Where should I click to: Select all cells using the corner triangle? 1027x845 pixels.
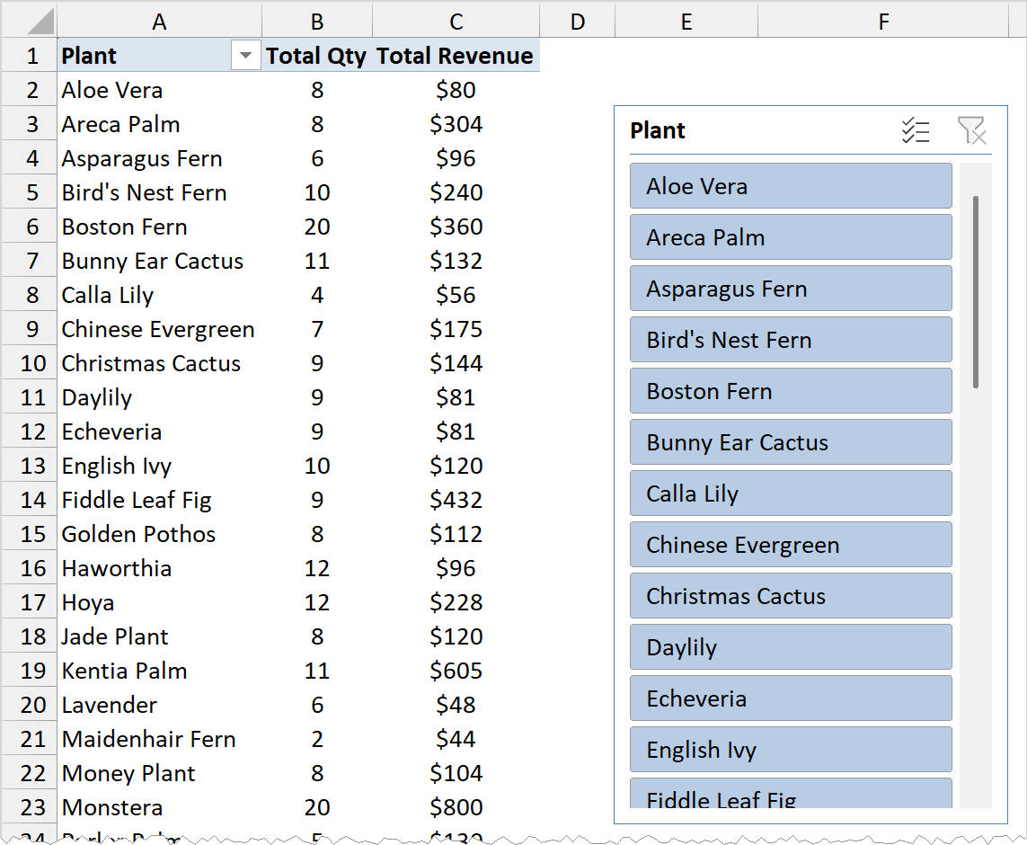[x=40, y=21]
